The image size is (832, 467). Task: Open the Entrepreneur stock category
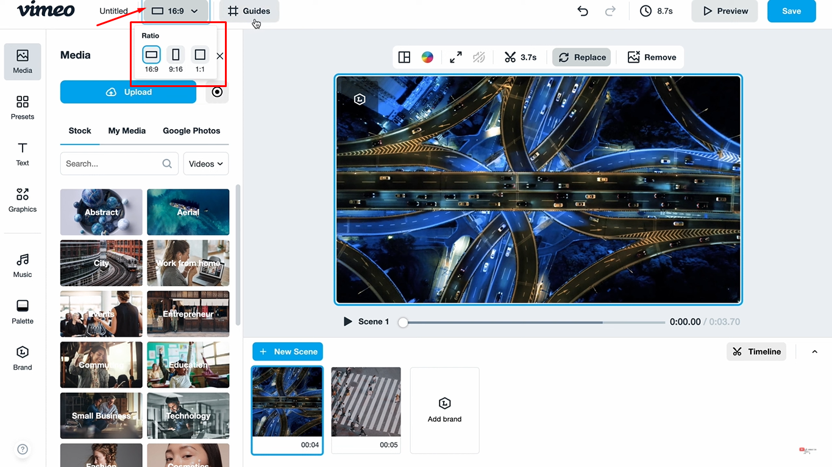[188, 314]
